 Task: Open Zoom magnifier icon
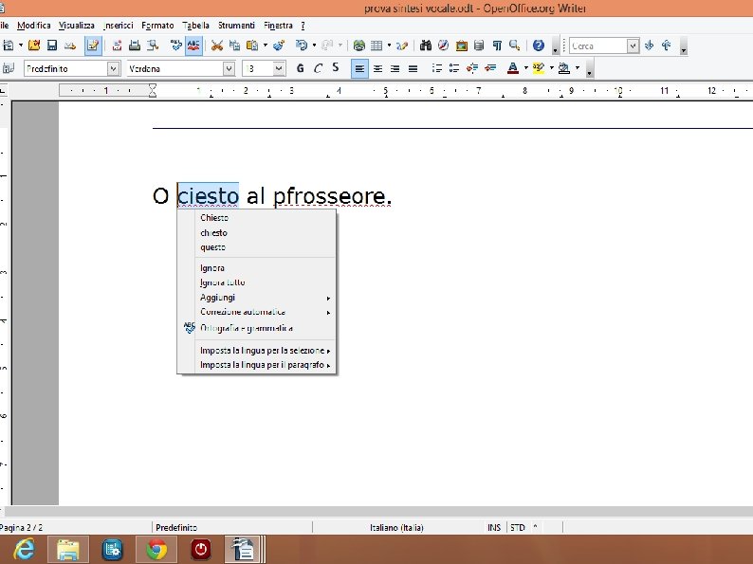(515, 45)
